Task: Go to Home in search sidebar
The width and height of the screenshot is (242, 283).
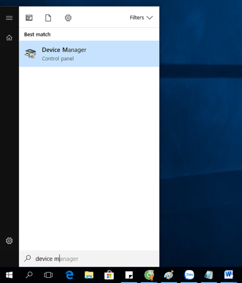Action: (9, 37)
